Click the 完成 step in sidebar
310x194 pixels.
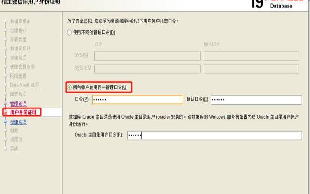click(x=14, y=149)
